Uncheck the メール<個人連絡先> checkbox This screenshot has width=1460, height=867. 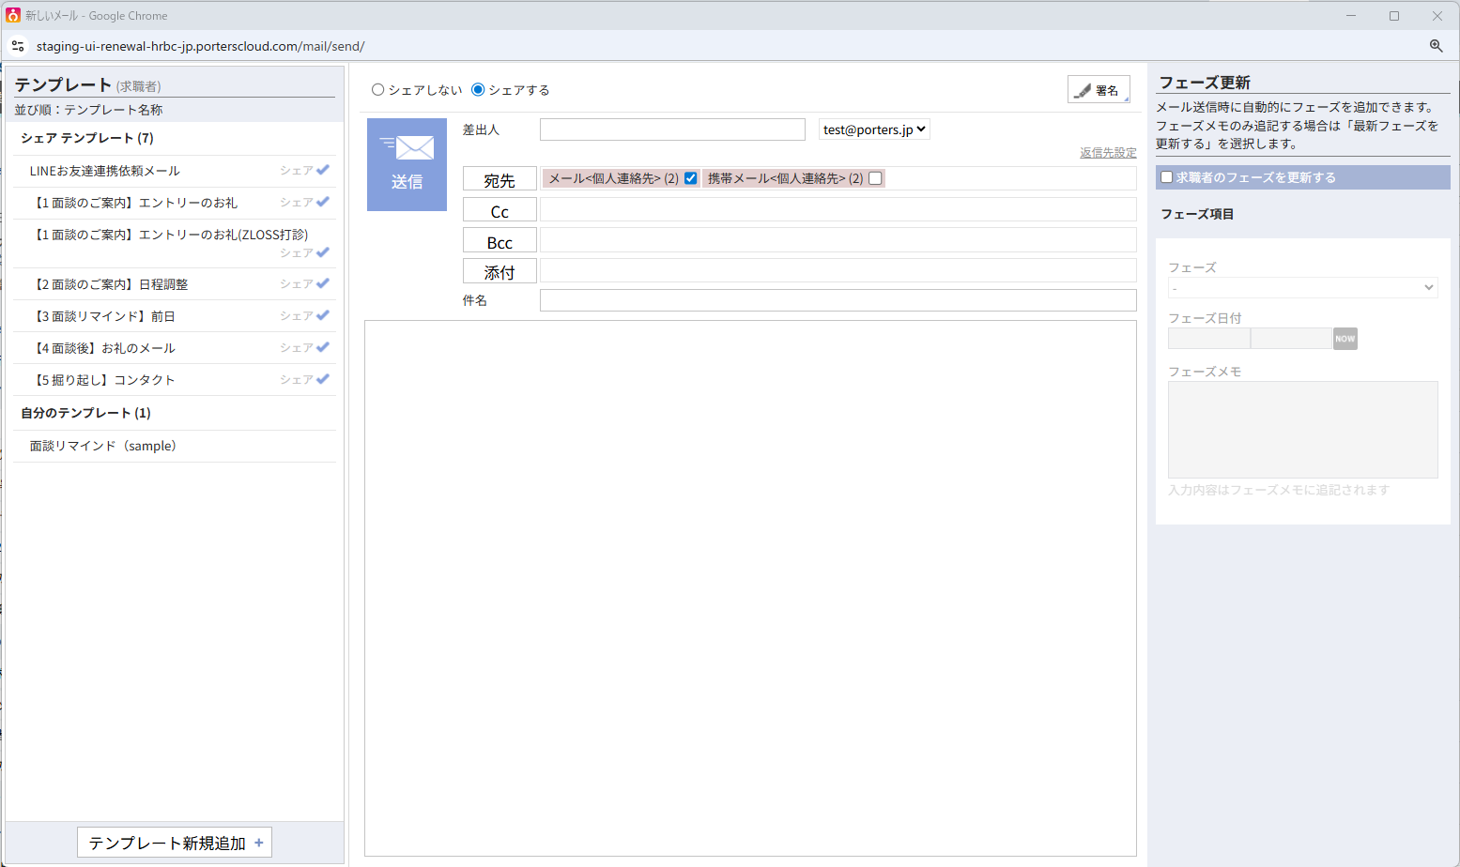(x=691, y=178)
